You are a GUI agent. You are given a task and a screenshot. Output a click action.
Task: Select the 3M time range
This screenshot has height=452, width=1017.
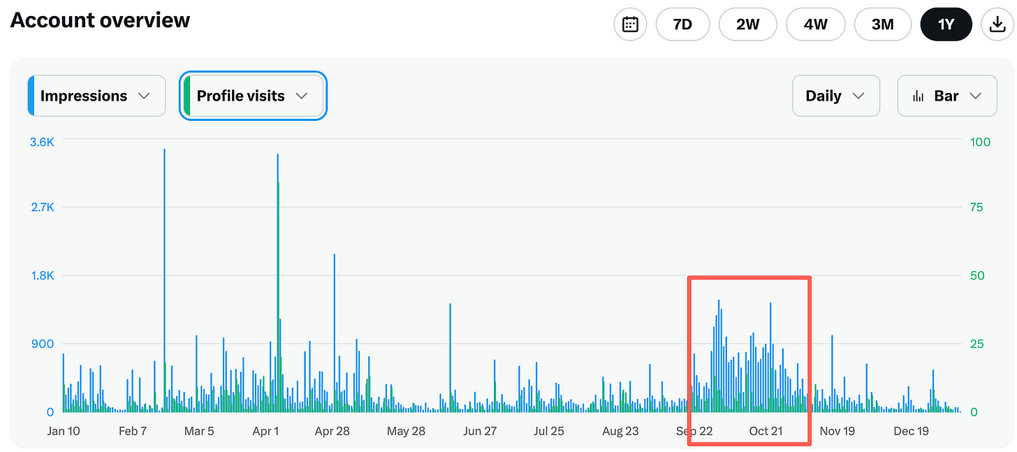883,24
